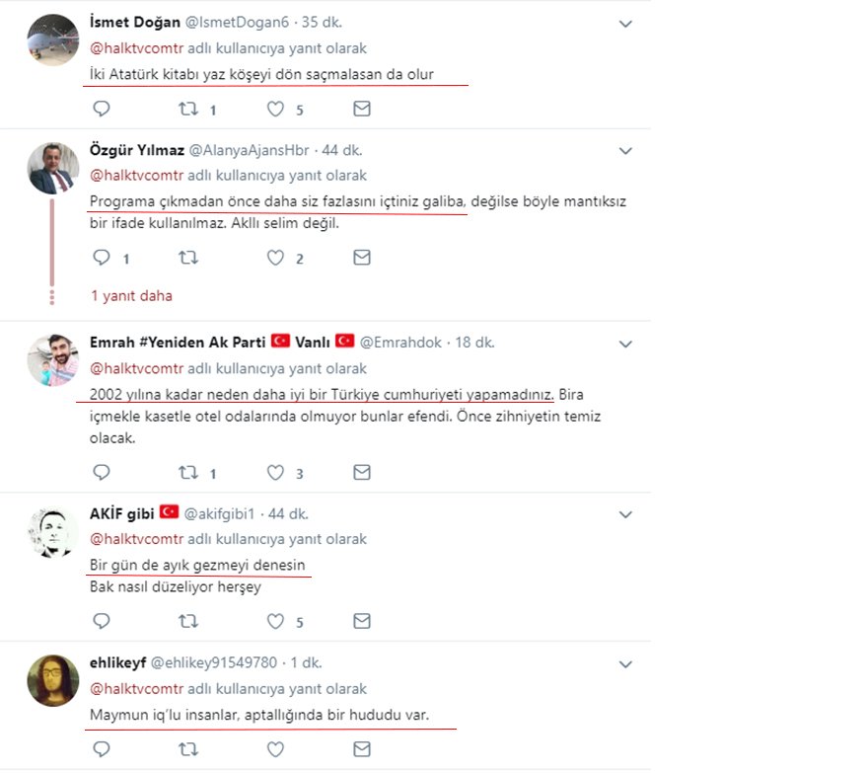Like Emrah's tweet about 2002

pos(276,472)
